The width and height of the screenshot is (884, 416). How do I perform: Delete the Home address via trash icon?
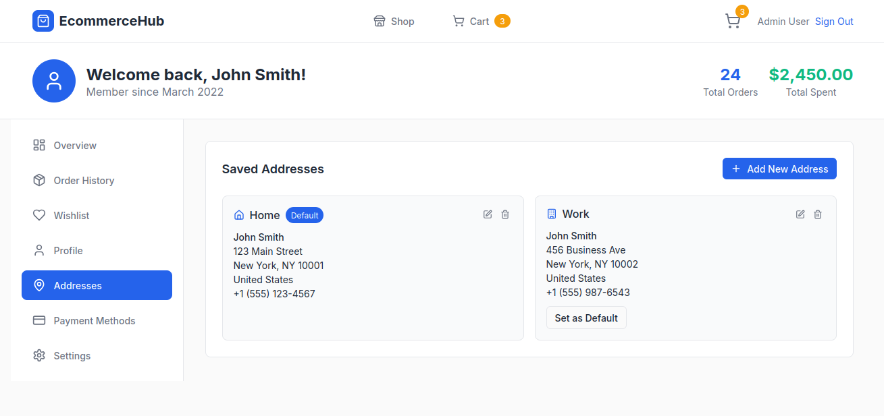(x=505, y=214)
